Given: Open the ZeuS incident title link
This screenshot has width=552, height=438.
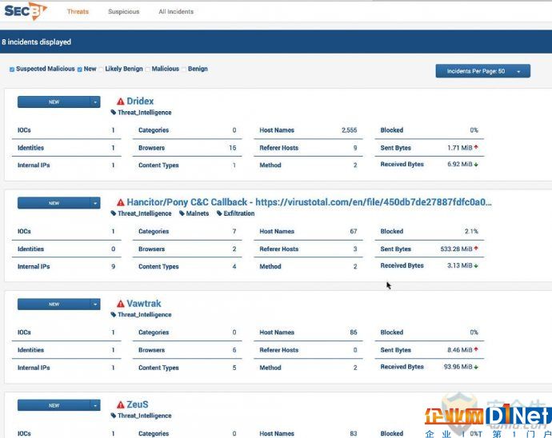Looking at the screenshot, I should (x=138, y=404).
